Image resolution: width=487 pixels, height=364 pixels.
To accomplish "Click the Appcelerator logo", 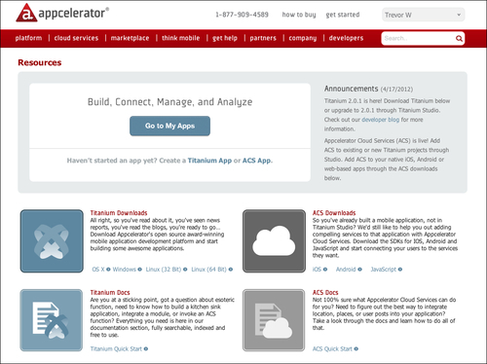I will tap(62, 13).
